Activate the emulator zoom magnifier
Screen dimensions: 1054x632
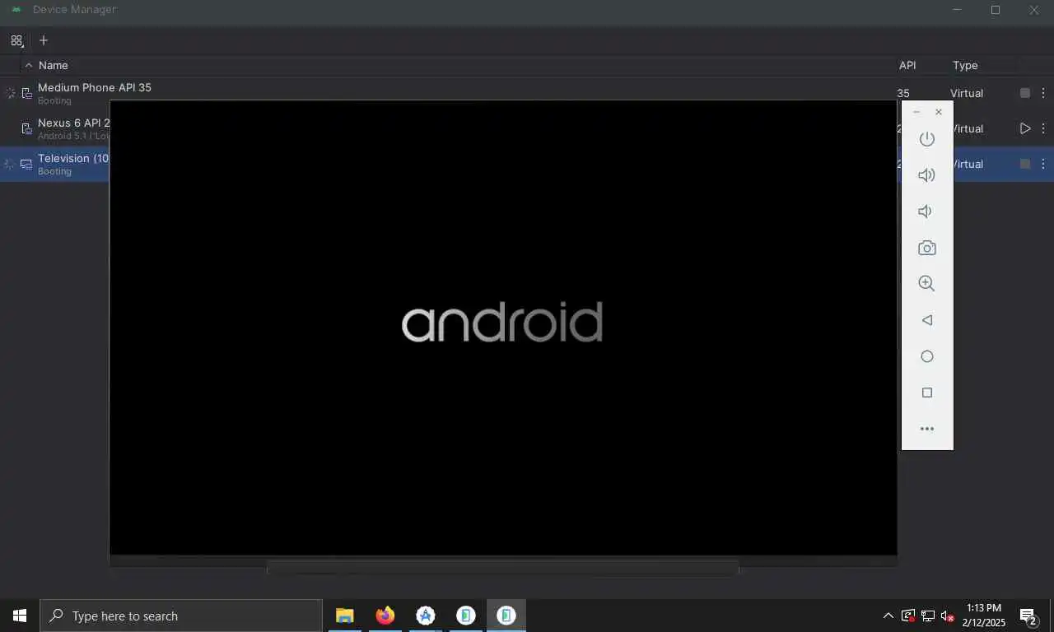927,284
